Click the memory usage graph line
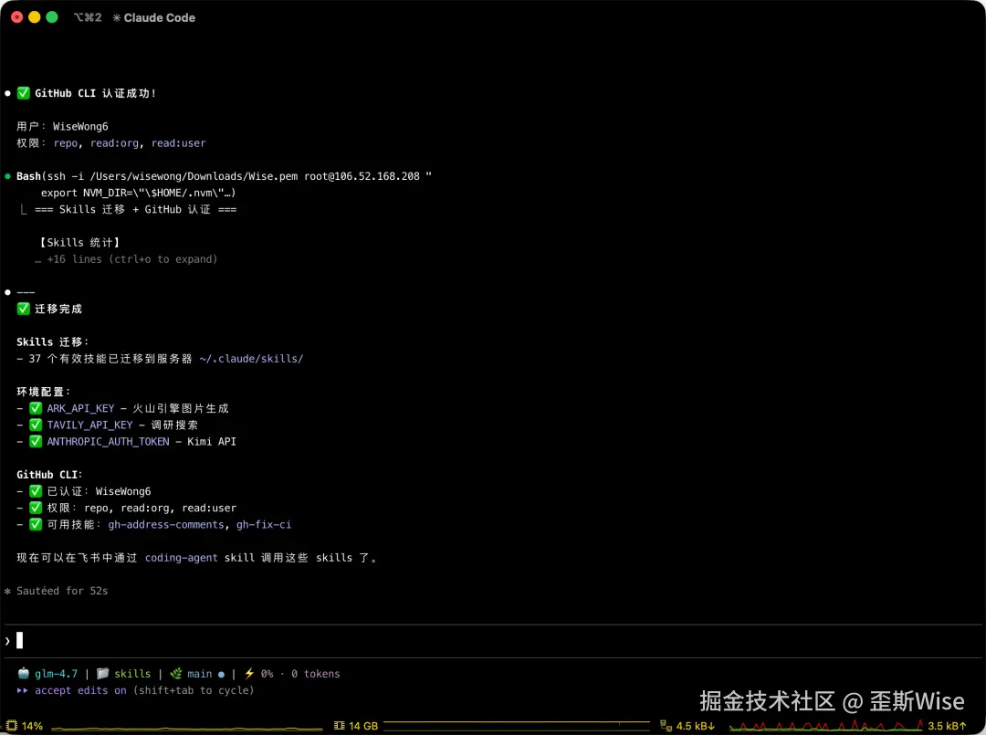This screenshot has height=735, width=986. [516, 724]
